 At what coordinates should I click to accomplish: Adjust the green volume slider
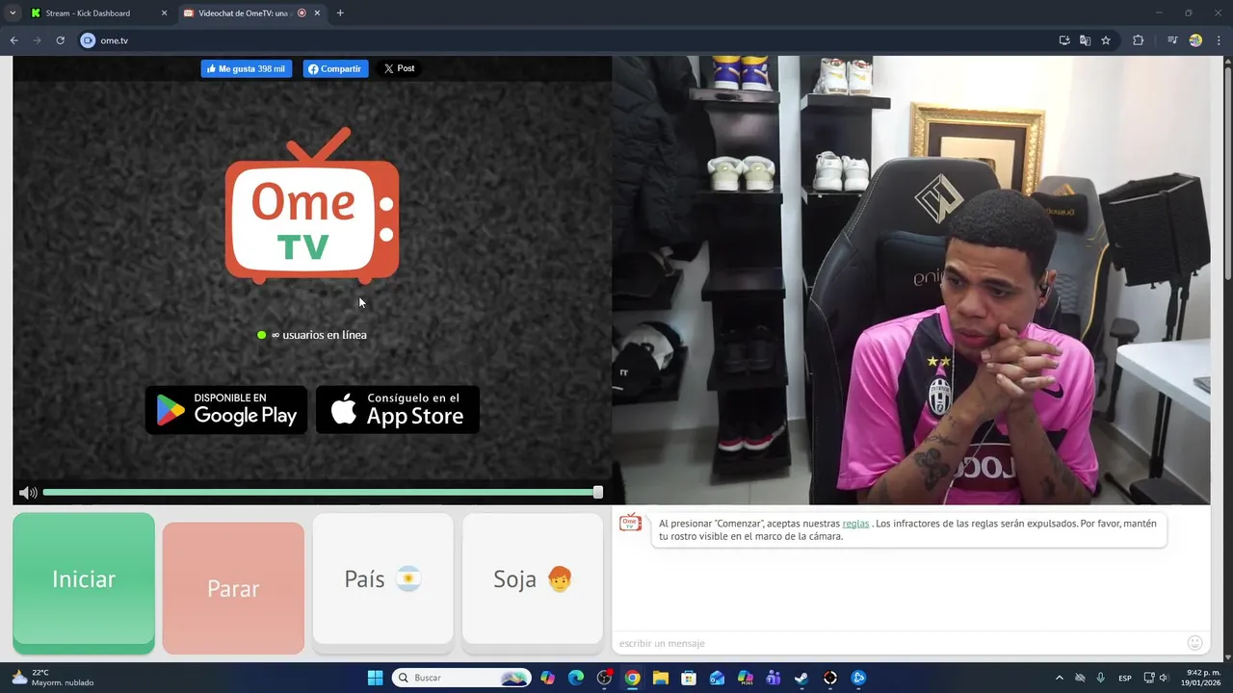click(x=323, y=493)
